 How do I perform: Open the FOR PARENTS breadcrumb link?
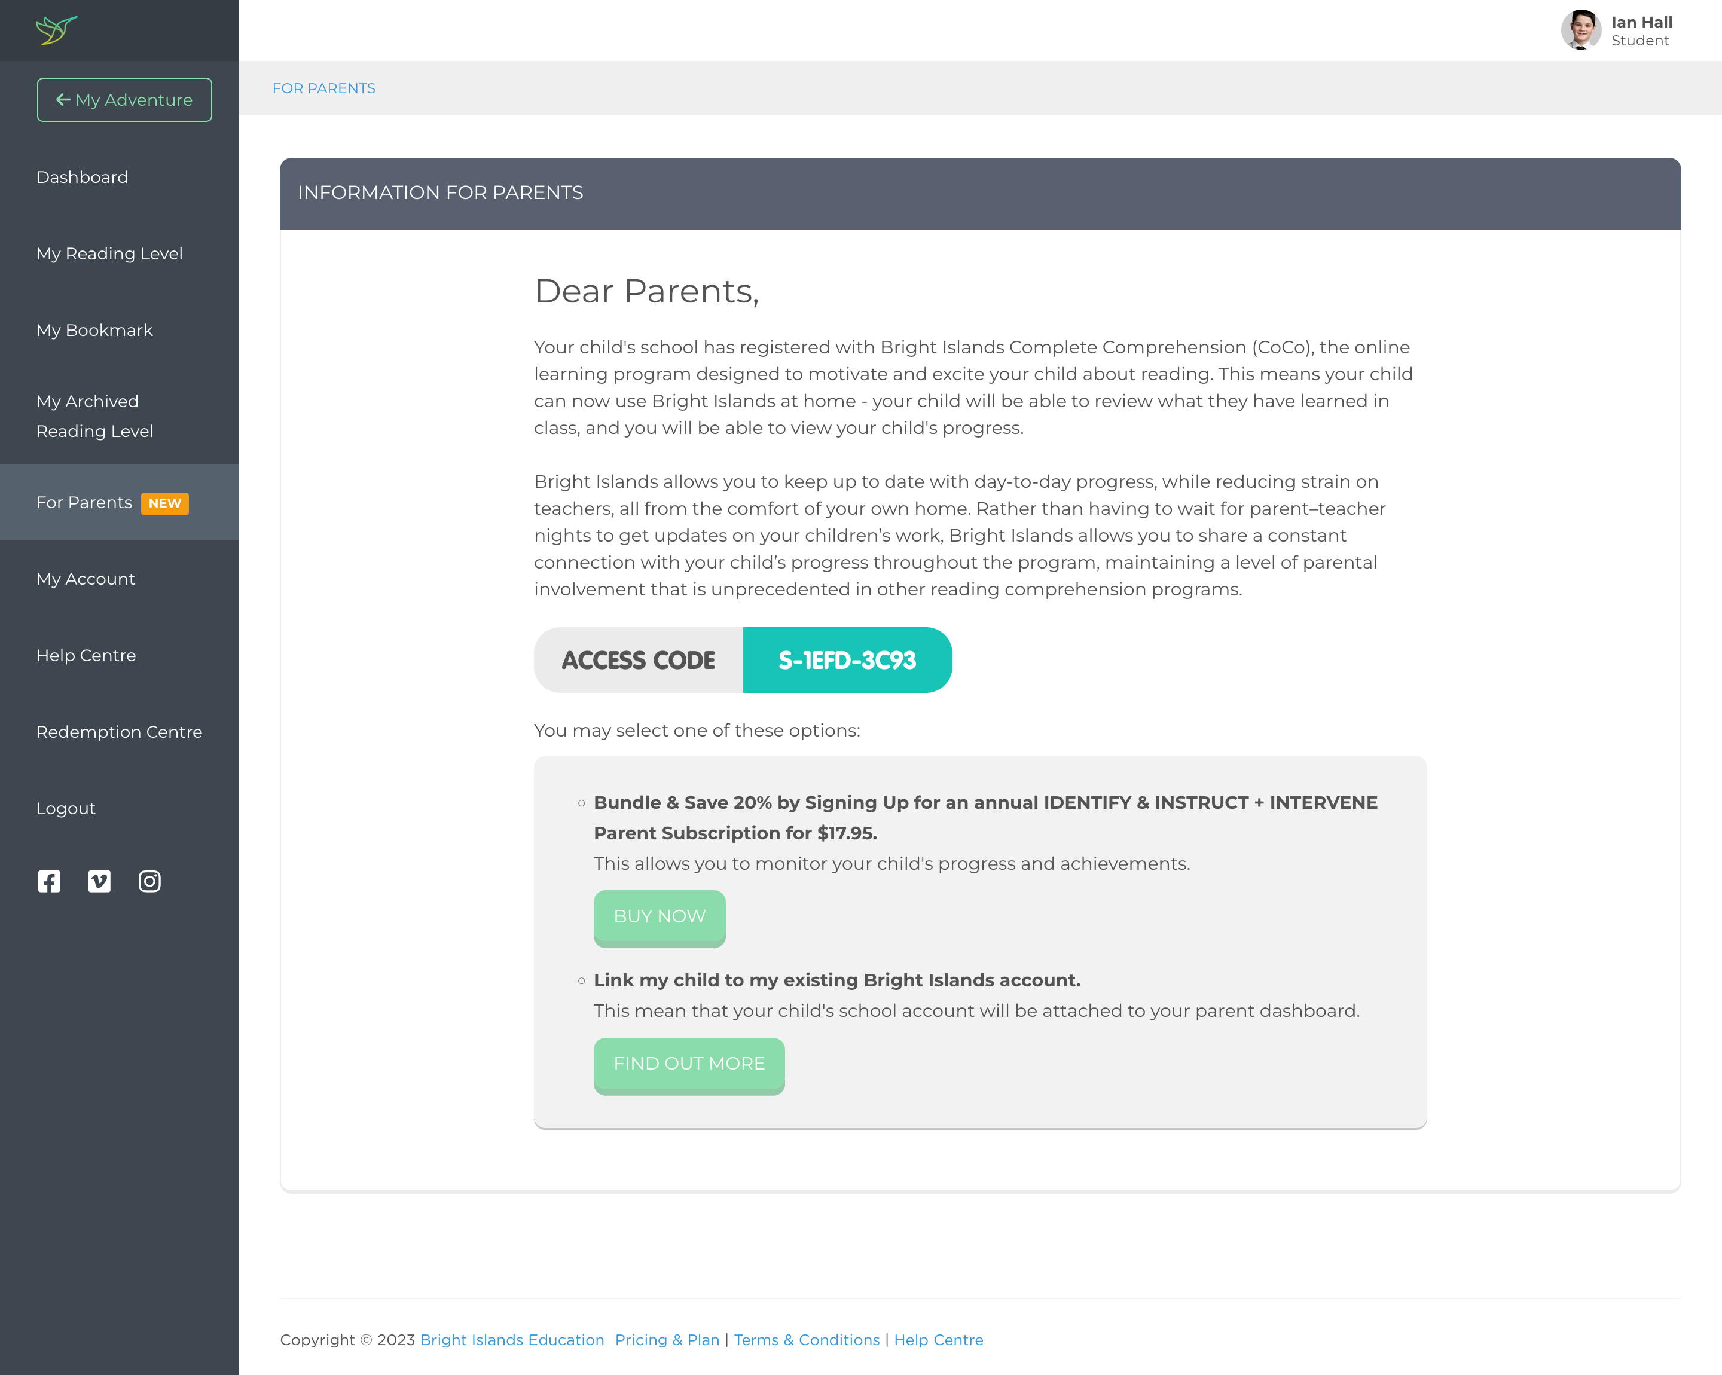324,88
